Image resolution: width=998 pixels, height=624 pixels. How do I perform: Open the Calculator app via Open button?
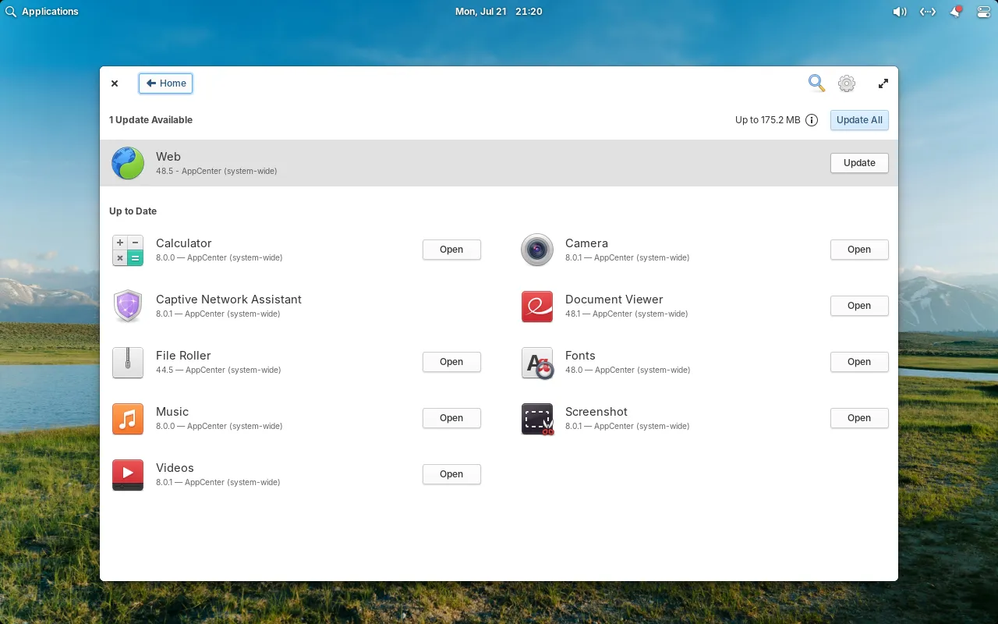451,250
